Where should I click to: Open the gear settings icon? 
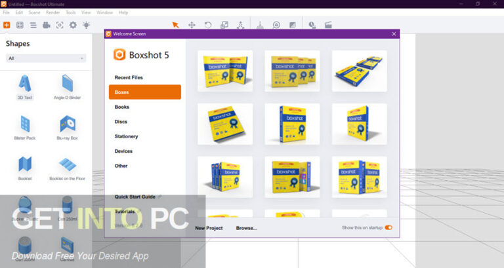pos(73,25)
